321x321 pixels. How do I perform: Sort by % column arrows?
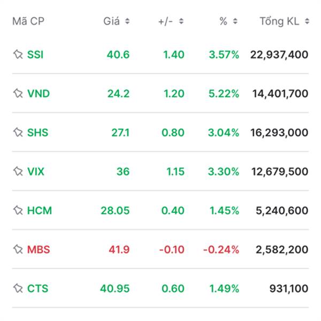point(235,21)
